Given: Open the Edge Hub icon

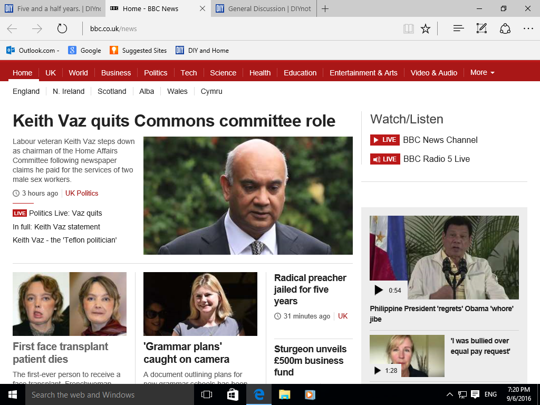Looking at the screenshot, I should point(458,28).
